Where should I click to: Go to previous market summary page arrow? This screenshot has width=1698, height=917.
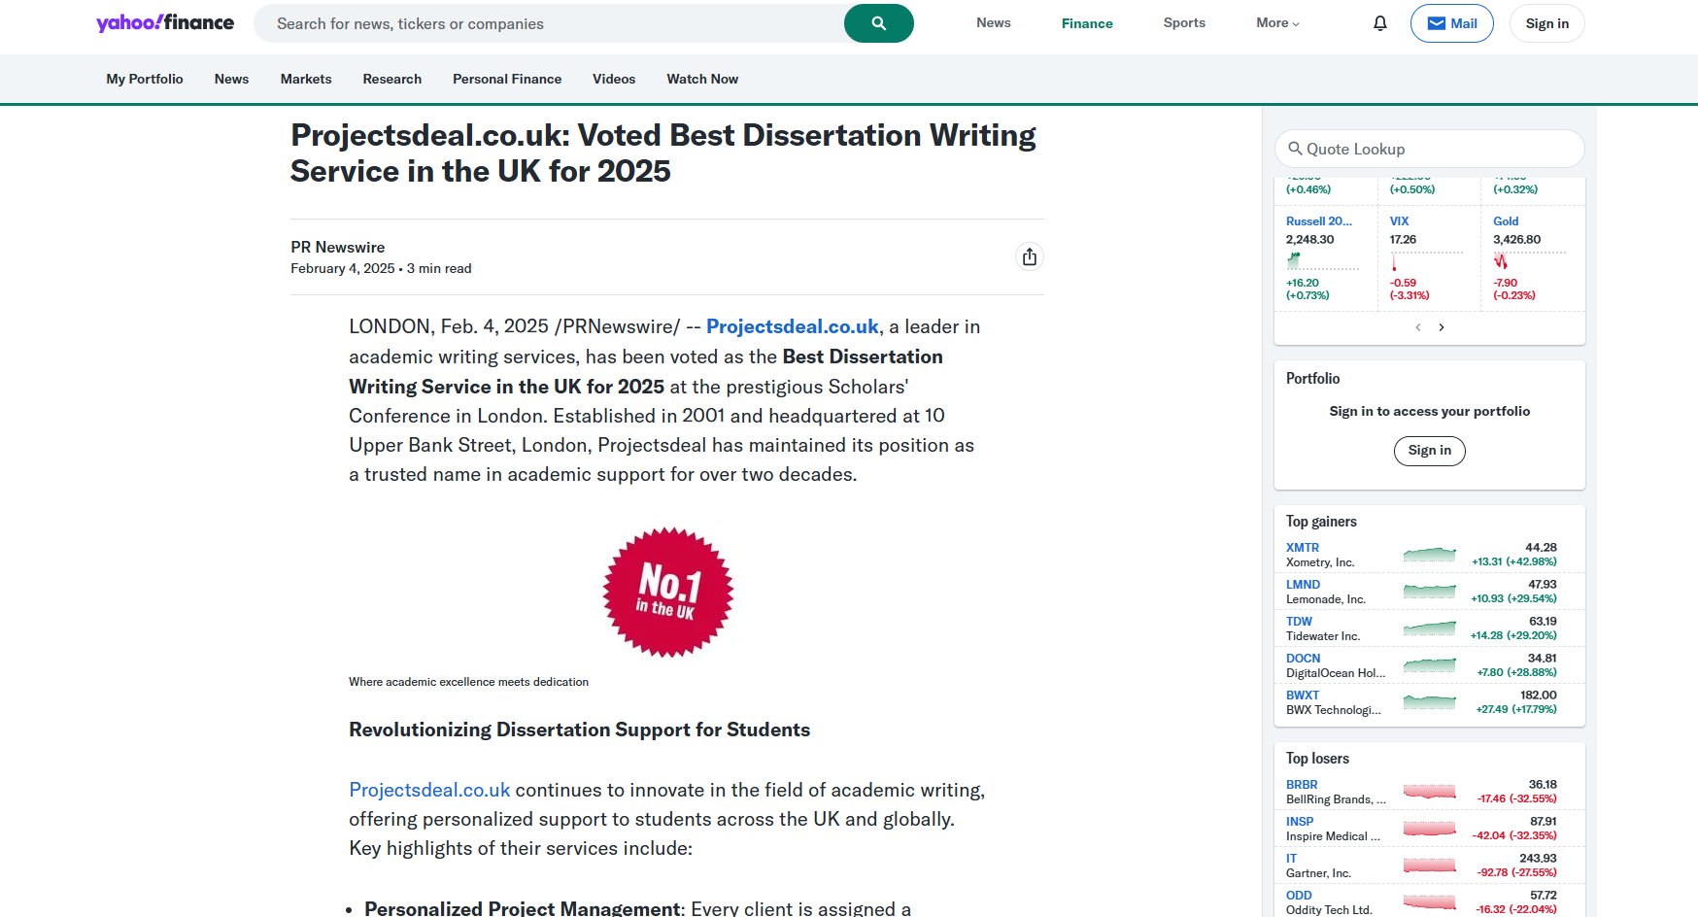tap(1418, 327)
